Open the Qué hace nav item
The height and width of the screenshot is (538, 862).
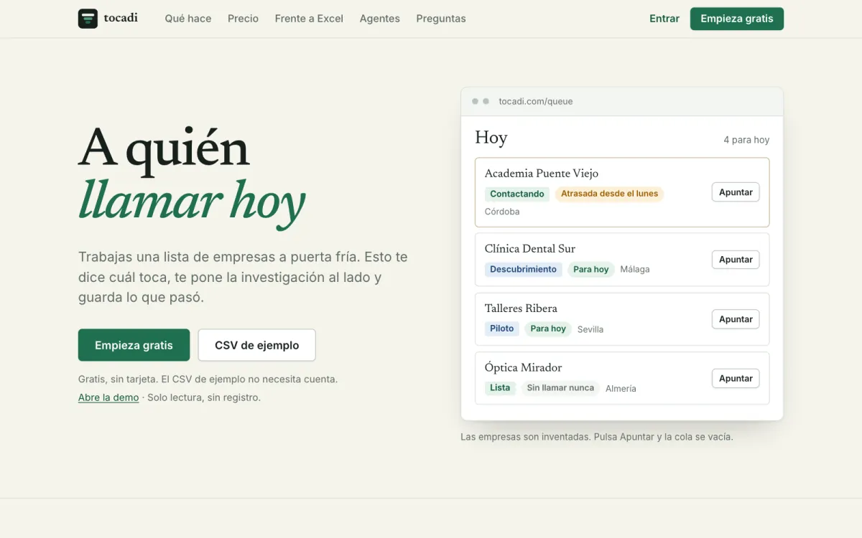pos(188,19)
